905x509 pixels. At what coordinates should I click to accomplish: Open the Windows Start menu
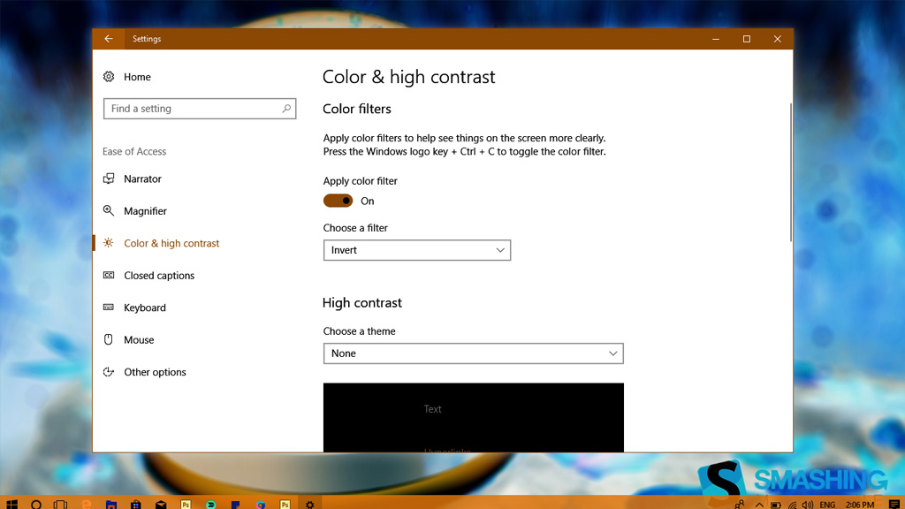[11, 504]
